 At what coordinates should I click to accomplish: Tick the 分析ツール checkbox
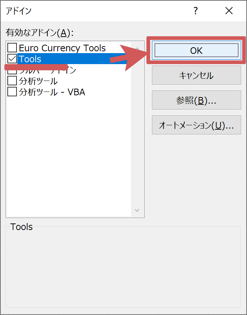pos(12,81)
